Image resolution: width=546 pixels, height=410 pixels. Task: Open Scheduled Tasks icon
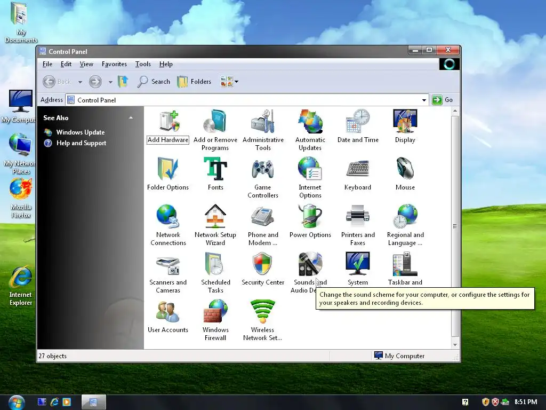(x=215, y=273)
